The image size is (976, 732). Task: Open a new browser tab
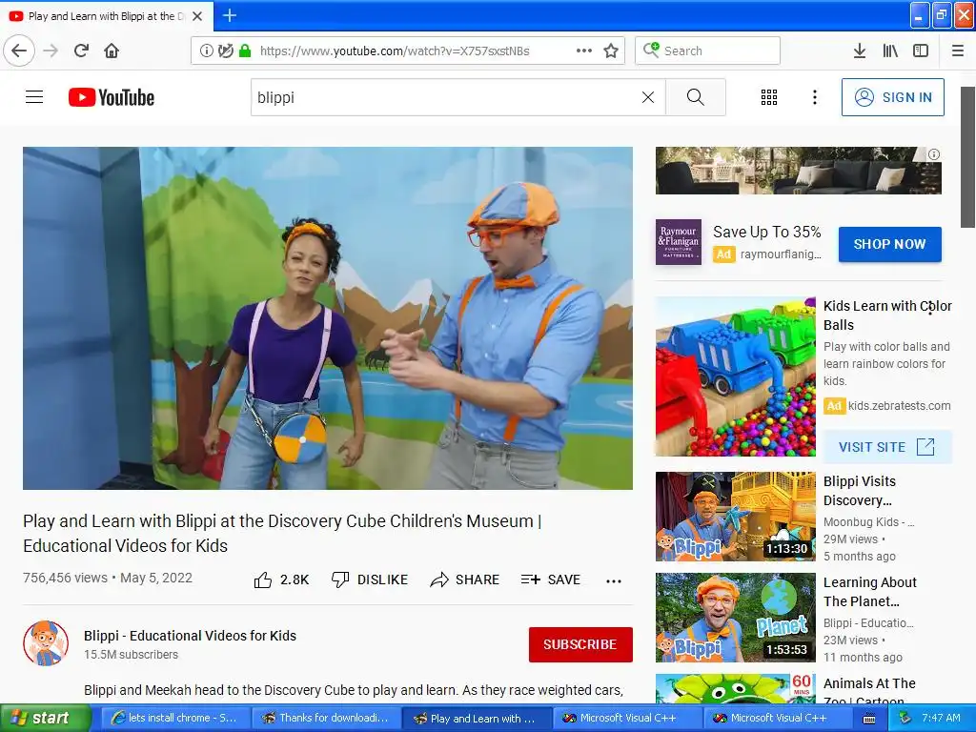click(229, 15)
